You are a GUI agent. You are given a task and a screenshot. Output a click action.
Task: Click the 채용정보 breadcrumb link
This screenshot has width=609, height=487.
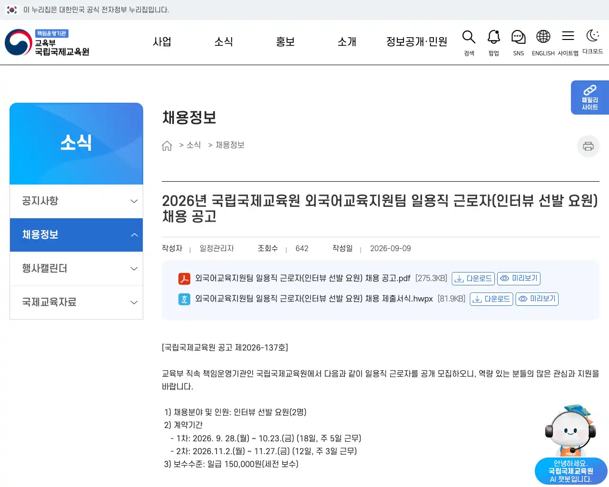pyautogui.click(x=230, y=145)
